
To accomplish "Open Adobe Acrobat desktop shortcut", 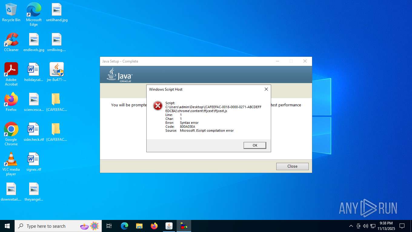I will pos(11,74).
